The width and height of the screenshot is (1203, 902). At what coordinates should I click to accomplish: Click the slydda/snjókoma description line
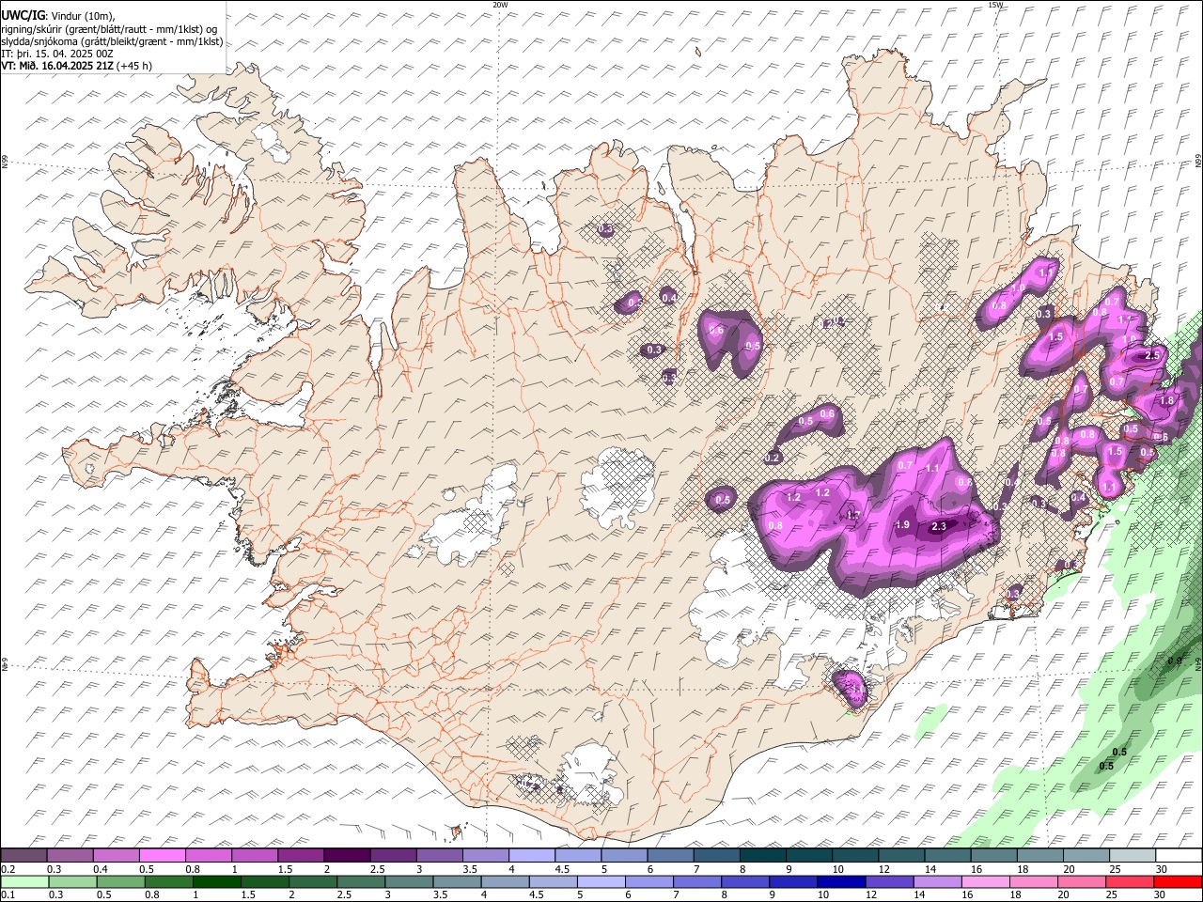pos(112,41)
